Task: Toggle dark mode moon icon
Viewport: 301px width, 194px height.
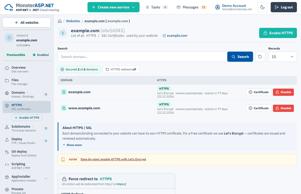Action: tap(262, 7)
